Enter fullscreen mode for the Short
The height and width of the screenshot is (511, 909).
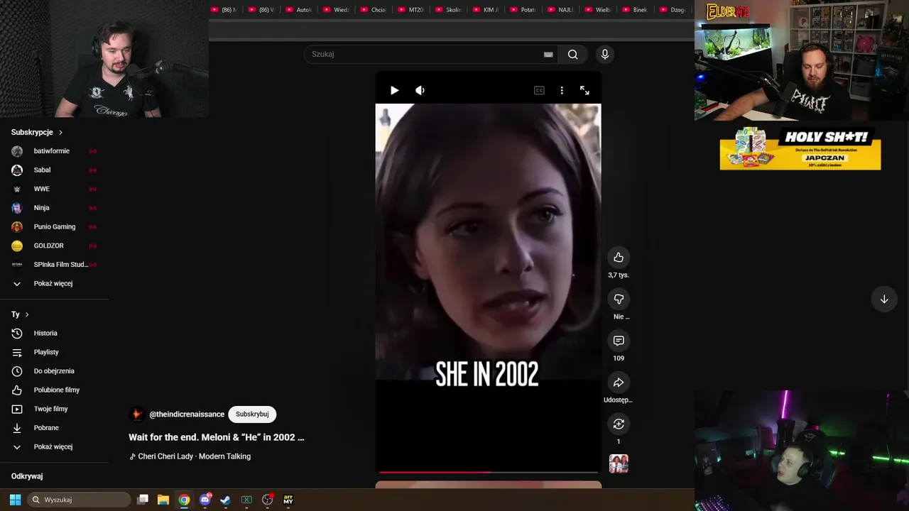click(584, 90)
